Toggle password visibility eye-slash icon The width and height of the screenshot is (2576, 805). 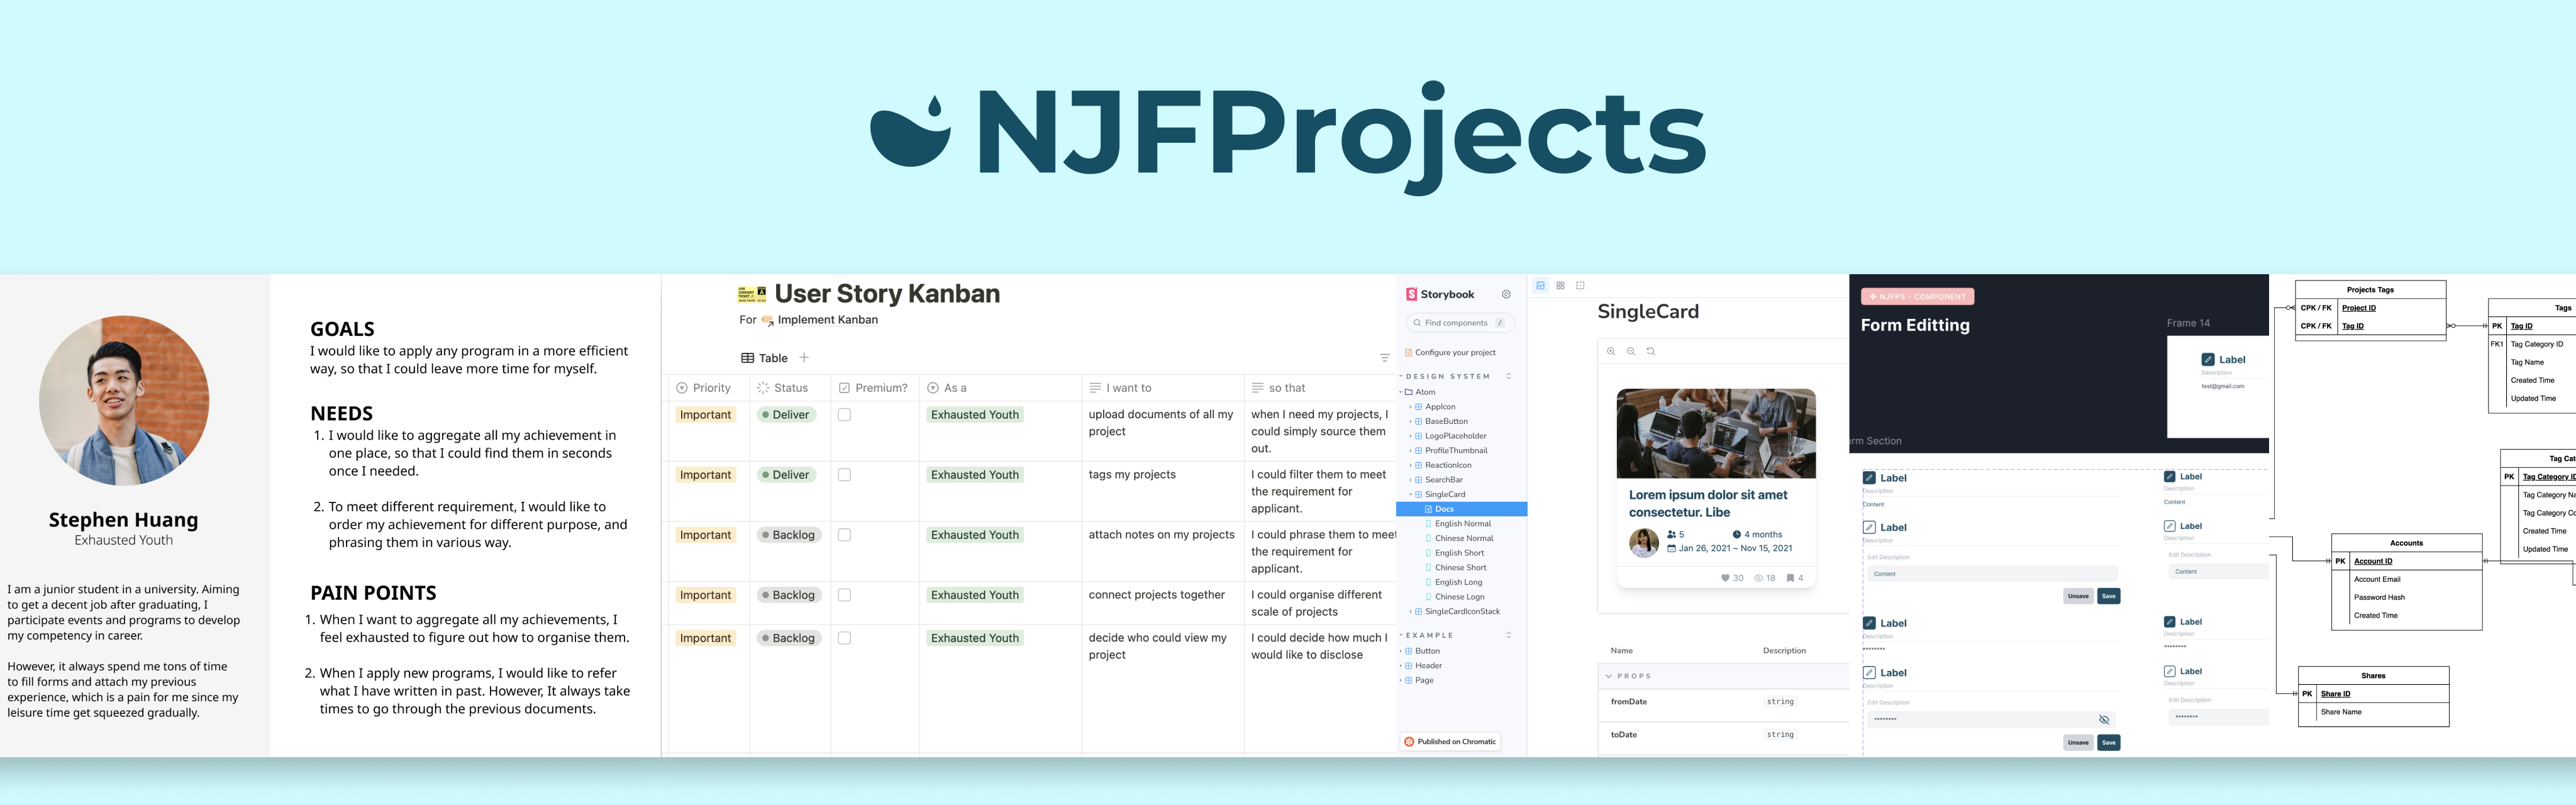(2104, 720)
